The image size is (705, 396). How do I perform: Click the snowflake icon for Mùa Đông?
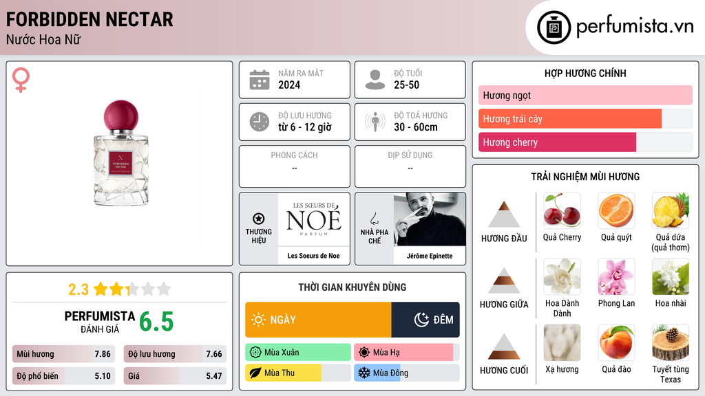pos(364,373)
